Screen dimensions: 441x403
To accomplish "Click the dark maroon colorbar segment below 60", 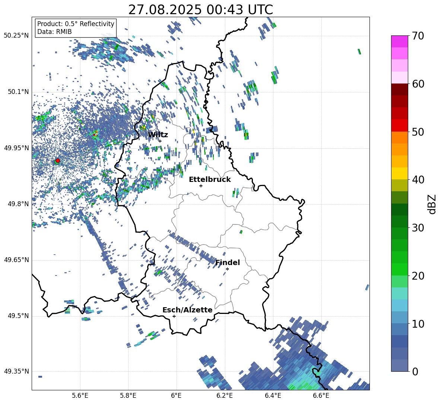I will 399,89.
